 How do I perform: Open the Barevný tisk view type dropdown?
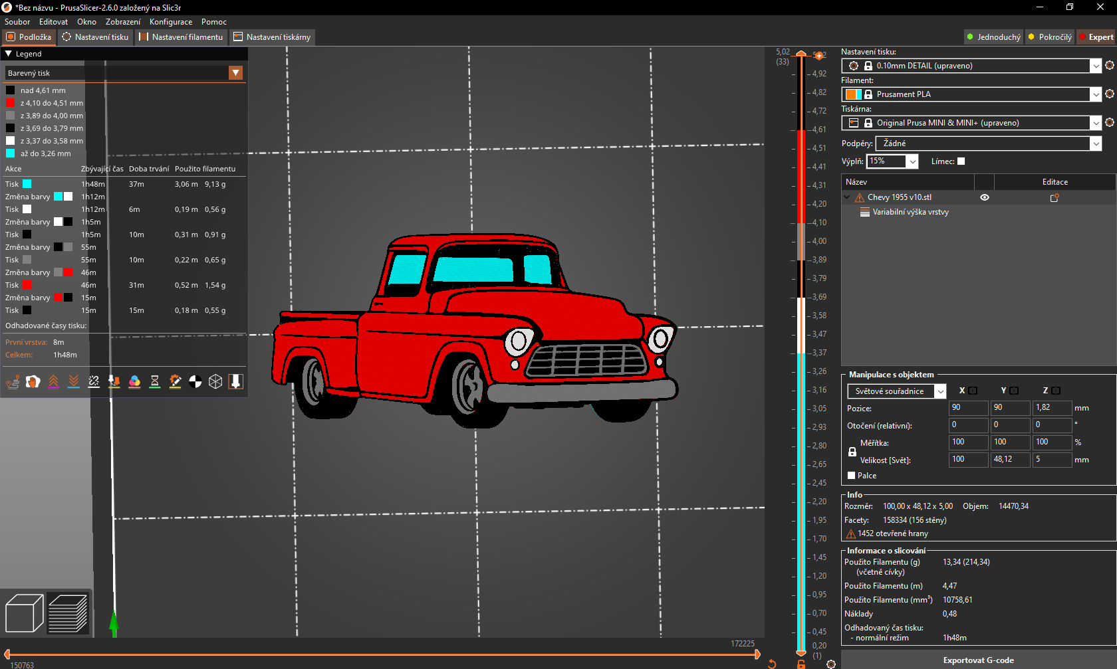124,73
